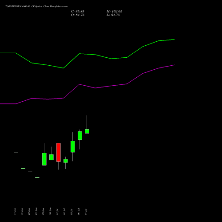Click the 02 Jul date label
The height and width of the screenshot is (222, 222).
tap(64, 212)
